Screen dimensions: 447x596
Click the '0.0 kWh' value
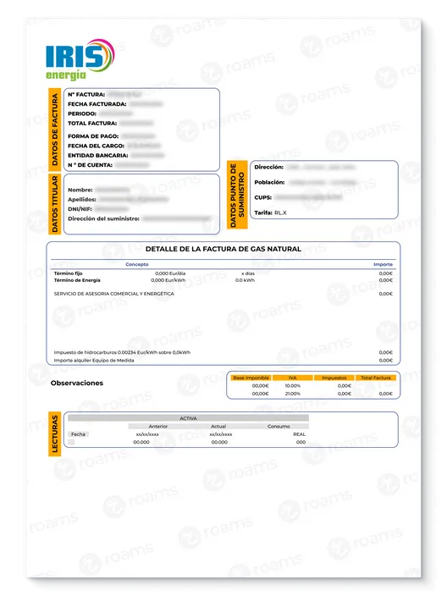[245, 280]
